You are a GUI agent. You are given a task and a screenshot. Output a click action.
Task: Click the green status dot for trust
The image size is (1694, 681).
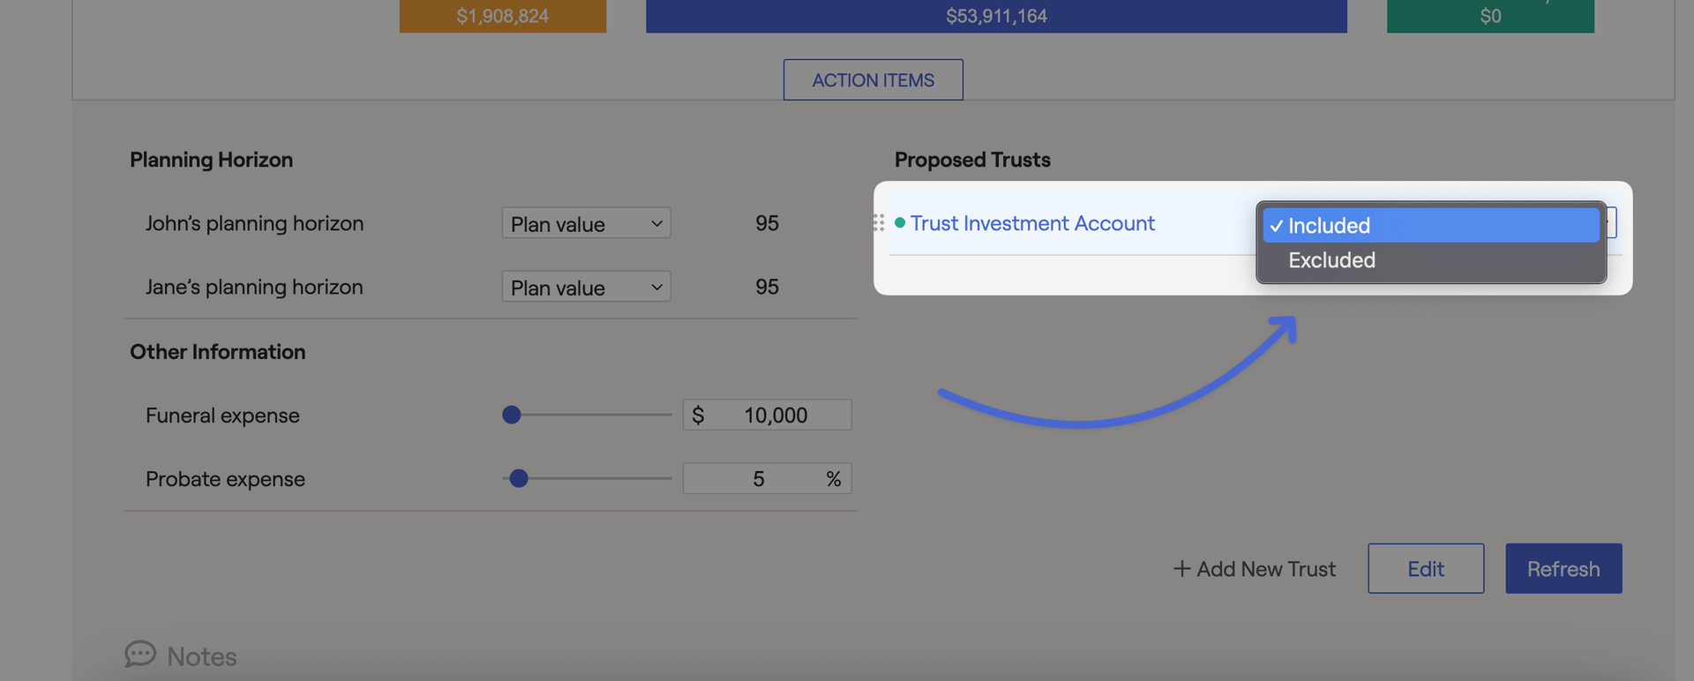coord(900,223)
